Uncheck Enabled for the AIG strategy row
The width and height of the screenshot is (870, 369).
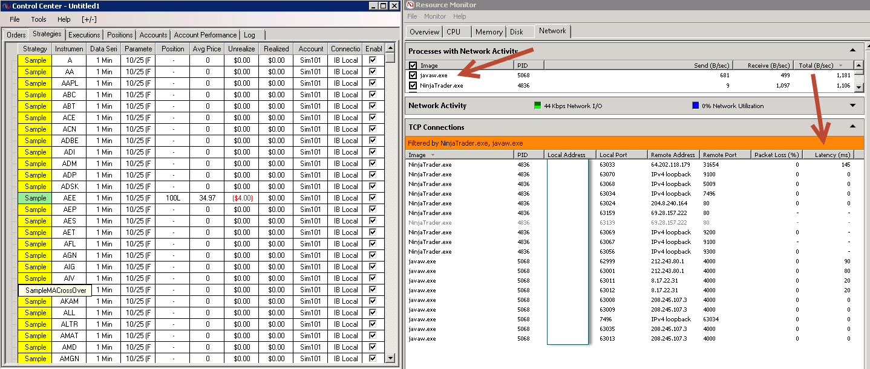[x=373, y=266]
